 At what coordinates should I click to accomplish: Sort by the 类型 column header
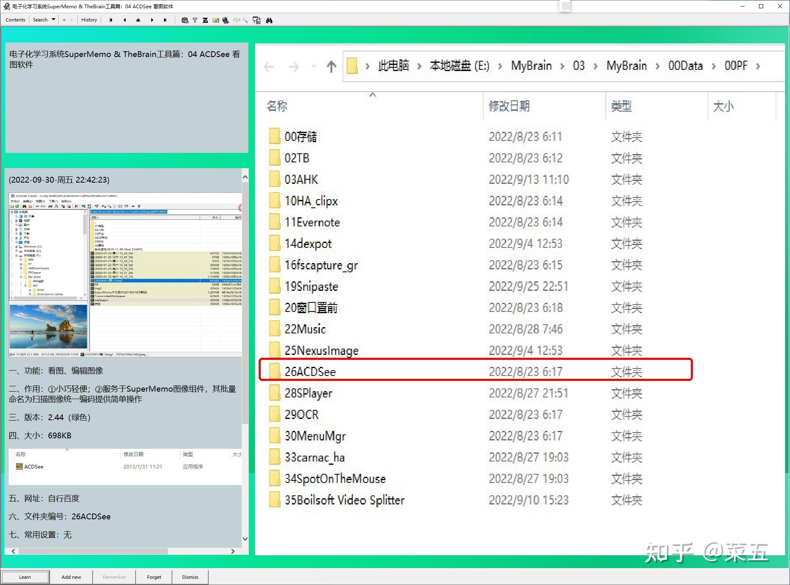[621, 106]
